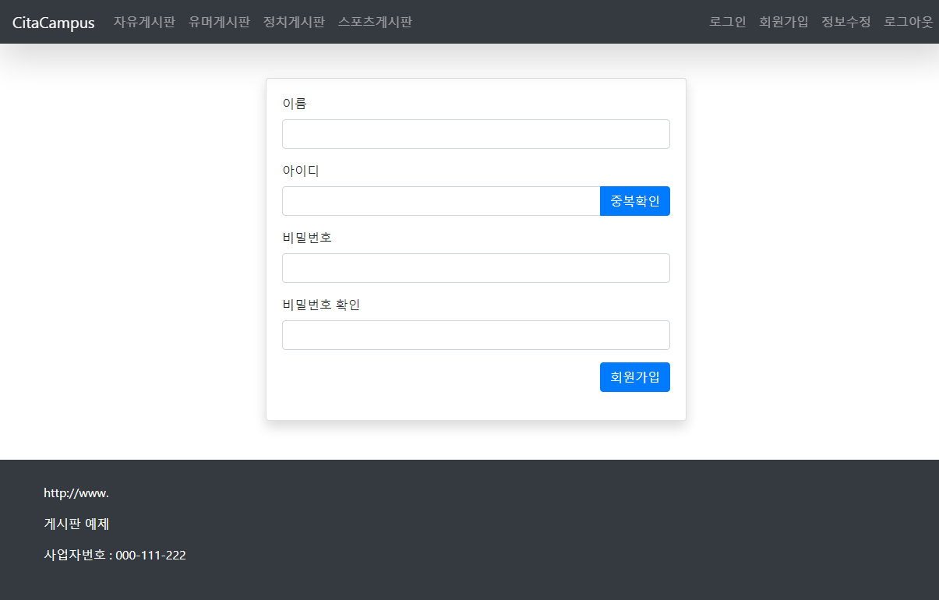This screenshot has height=600, width=939.
Task: Submit the form with the 회원가입 button
Action: pos(634,377)
